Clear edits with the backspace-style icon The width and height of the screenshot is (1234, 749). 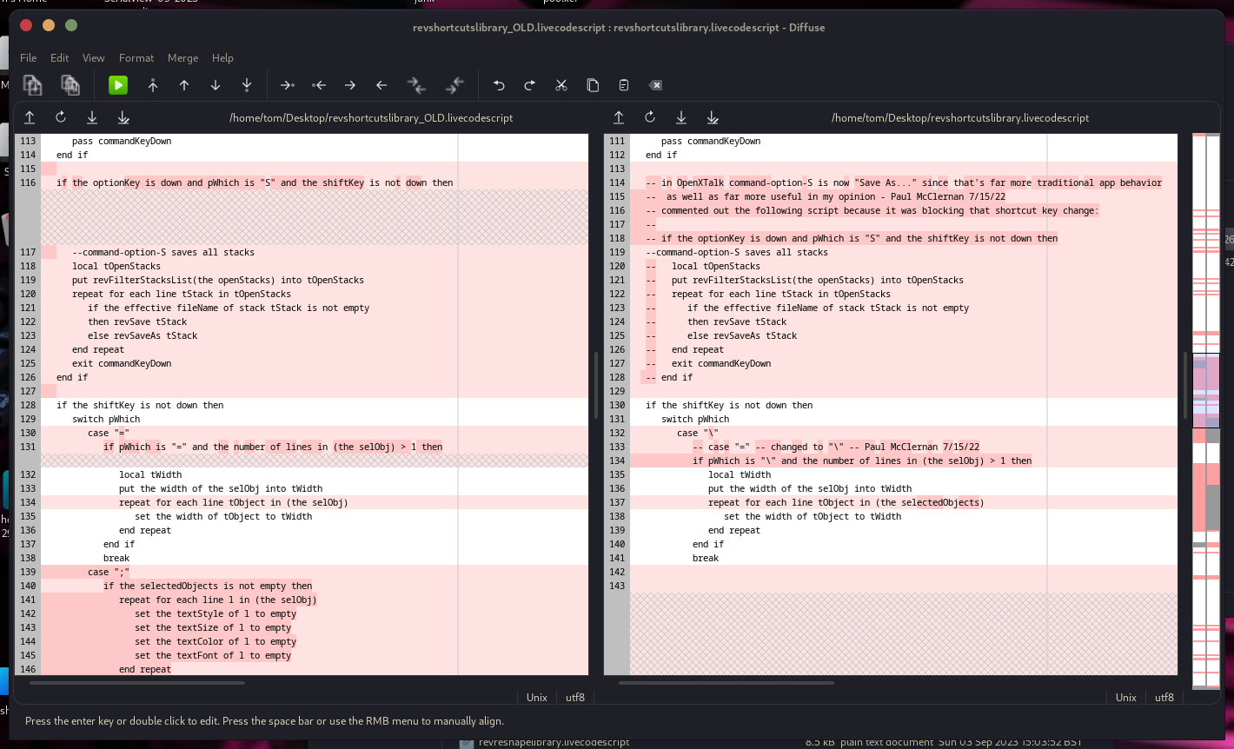tap(656, 84)
